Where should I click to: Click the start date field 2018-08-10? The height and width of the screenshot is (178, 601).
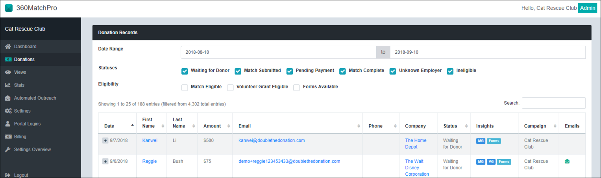278,52
